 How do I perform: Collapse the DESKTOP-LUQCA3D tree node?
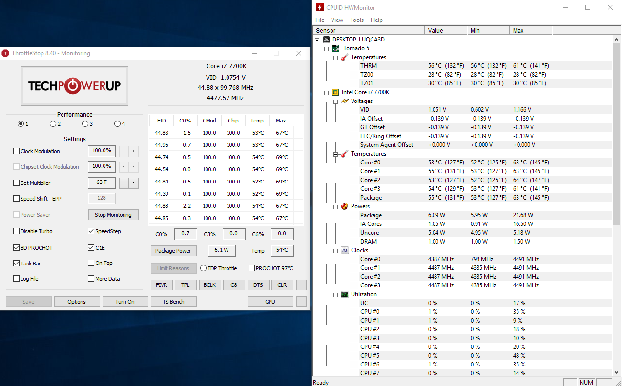tap(318, 40)
